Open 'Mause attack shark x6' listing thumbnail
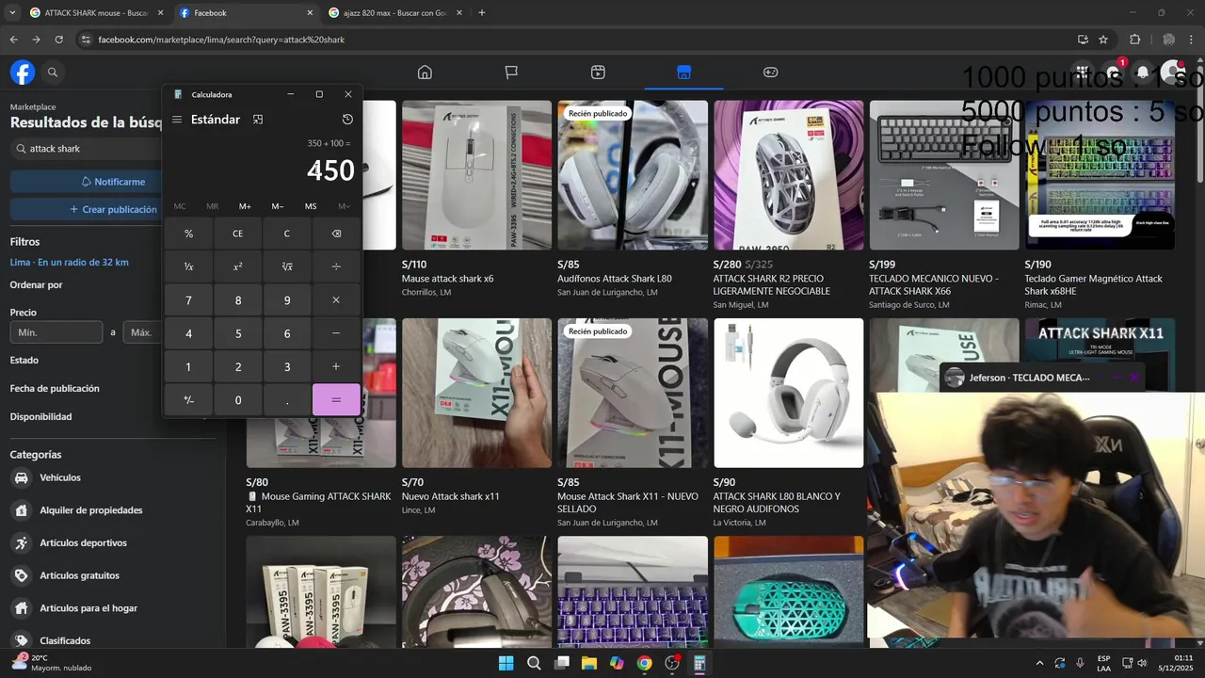 click(476, 175)
